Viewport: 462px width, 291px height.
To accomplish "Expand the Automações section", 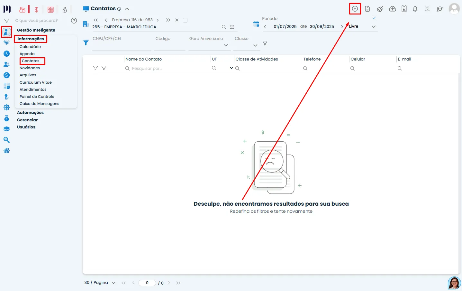I will 30,113.
